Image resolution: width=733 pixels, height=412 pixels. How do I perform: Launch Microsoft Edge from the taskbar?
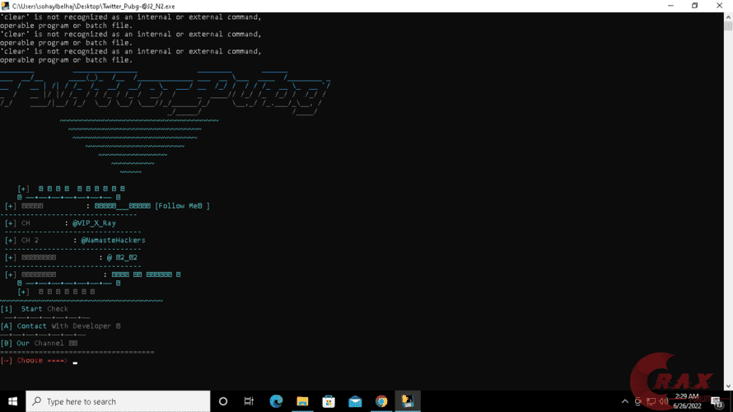[276, 401]
